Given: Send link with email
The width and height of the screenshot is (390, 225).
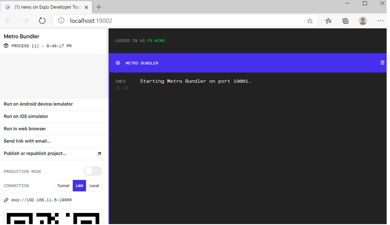Looking at the screenshot, I should pyautogui.click(x=54, y=141).
